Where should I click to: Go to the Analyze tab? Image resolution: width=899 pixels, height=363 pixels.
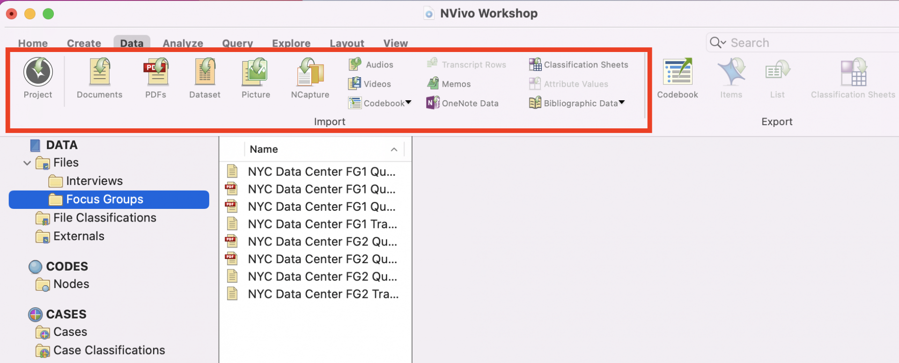(x=183, y=43)
